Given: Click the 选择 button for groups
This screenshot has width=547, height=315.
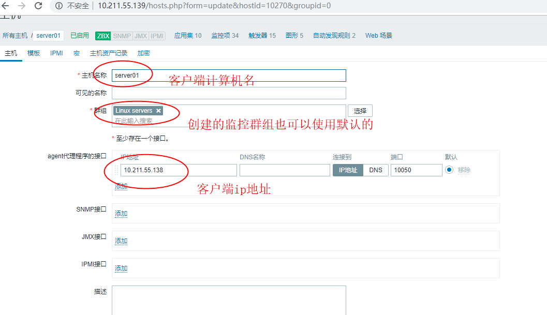Looking at the screenshot, I should pyautogui.click(x=360, y=111).
